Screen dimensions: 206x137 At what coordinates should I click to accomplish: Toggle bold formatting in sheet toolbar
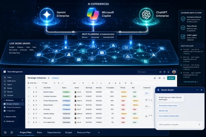(x=93, y=83)
